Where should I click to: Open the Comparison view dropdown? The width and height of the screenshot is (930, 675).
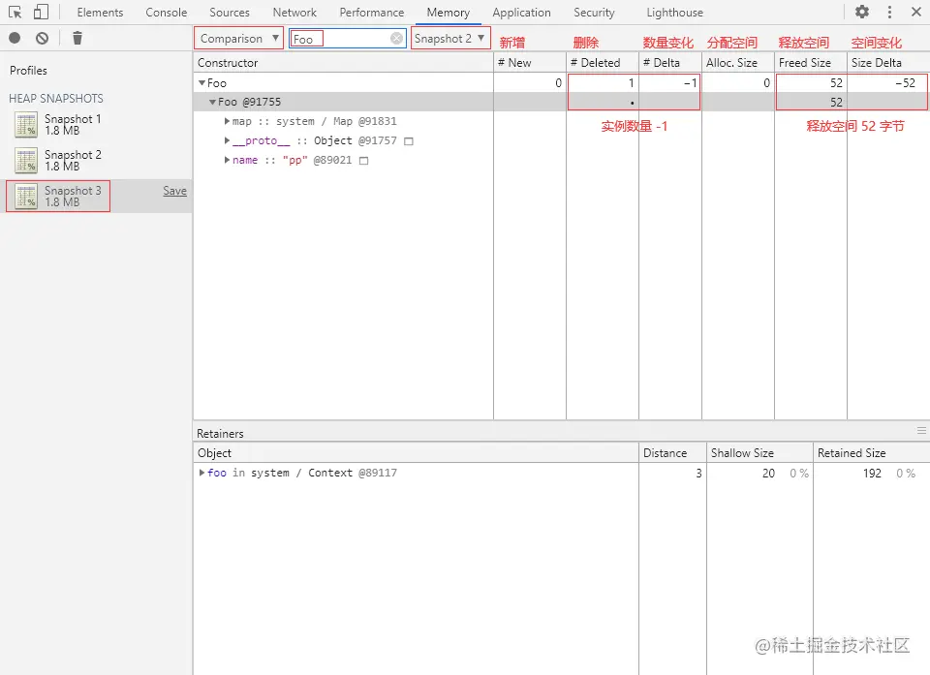[239, 39]
